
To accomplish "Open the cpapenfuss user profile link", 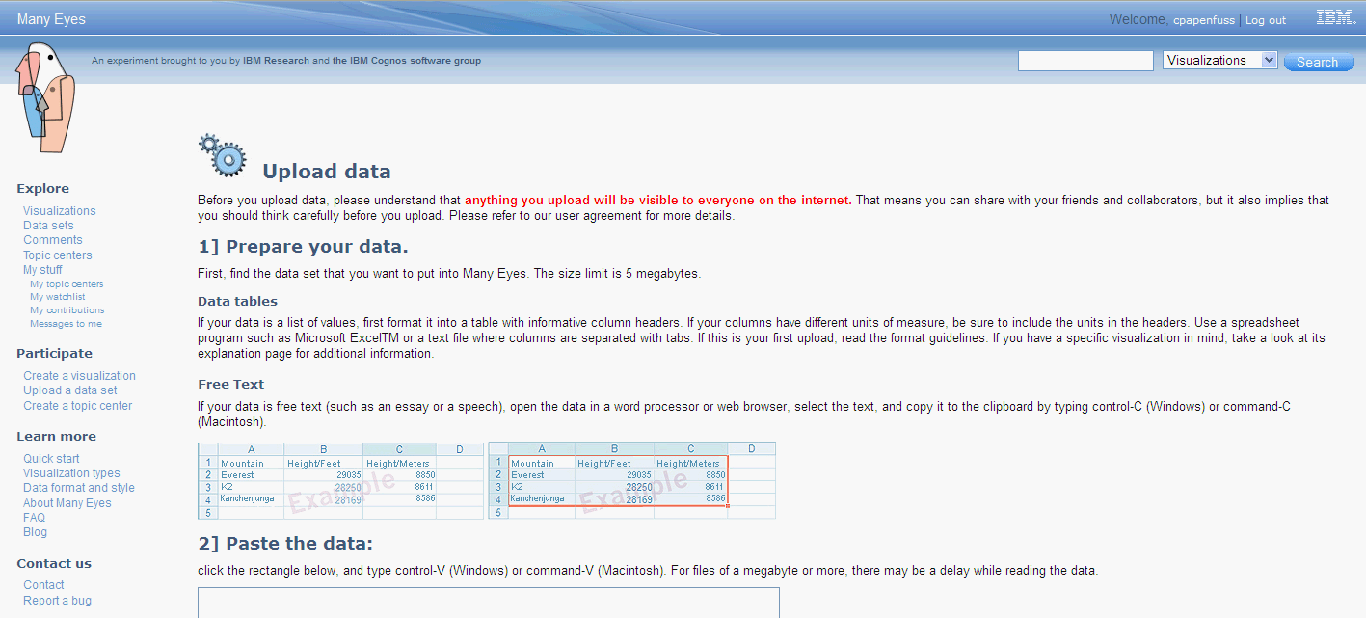I will [x=1204, y=20].
